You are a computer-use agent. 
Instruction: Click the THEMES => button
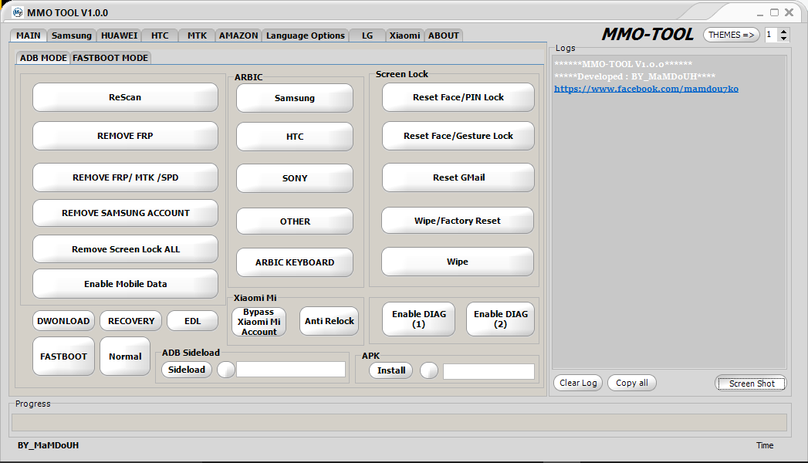(732, 35)
